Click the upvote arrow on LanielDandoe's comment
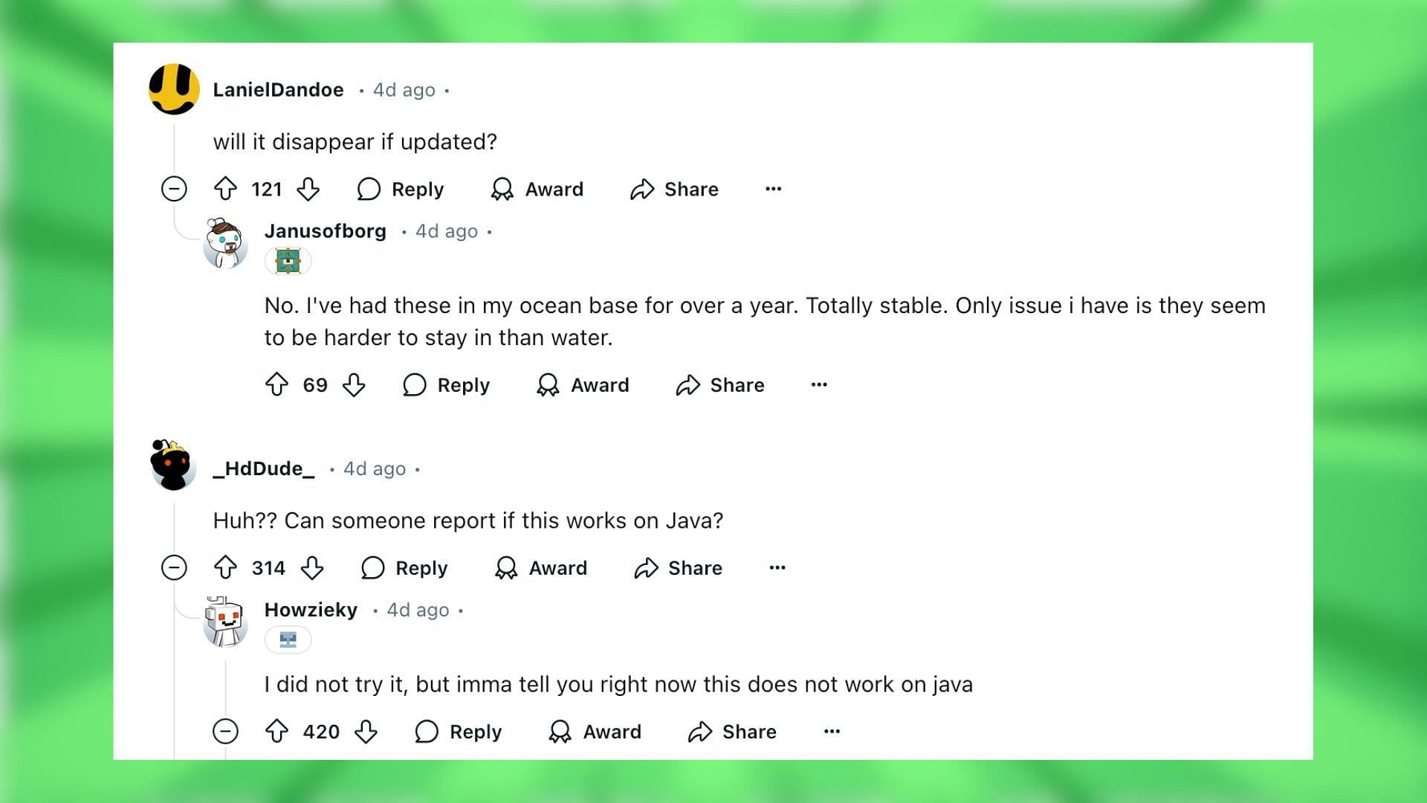This screenshot has height=803, width=1427. tap(227, 188)
